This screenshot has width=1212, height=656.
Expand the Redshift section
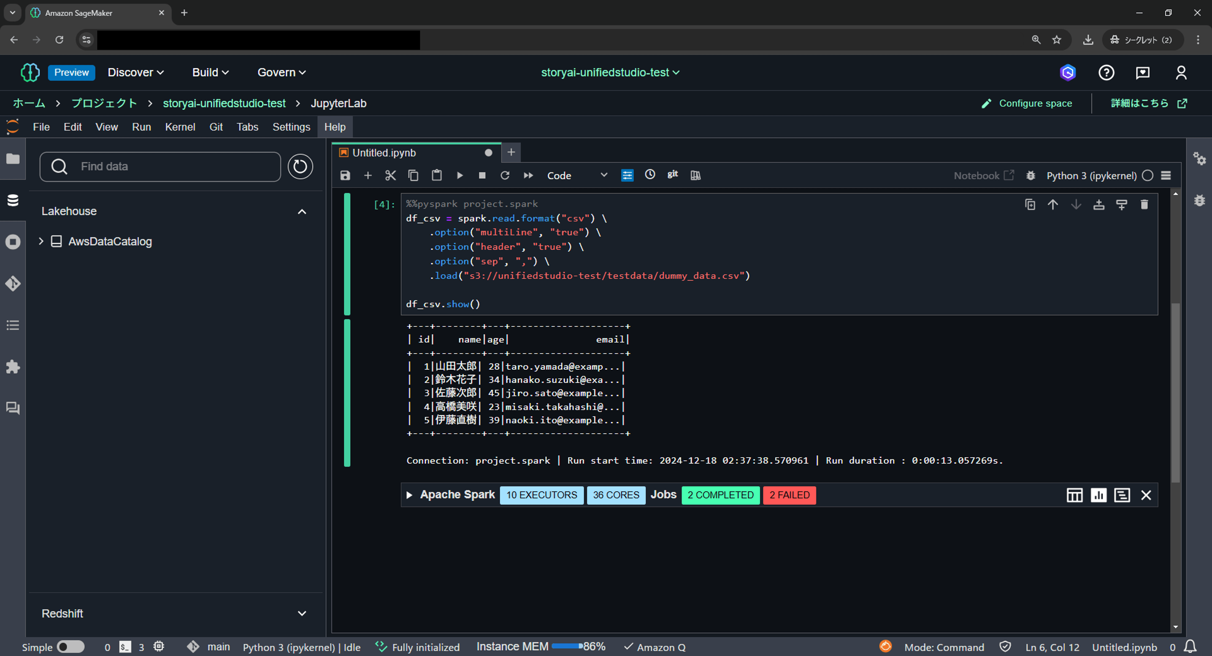pyautogui.click(x=302, y=613)
